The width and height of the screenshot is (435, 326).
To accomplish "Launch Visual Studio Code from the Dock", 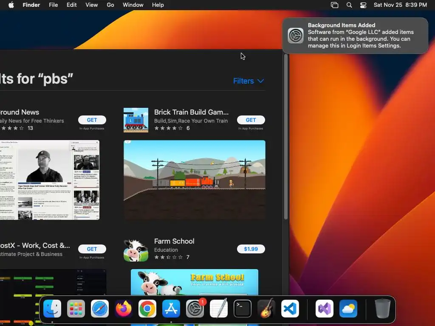I will [x=290, y=309].
